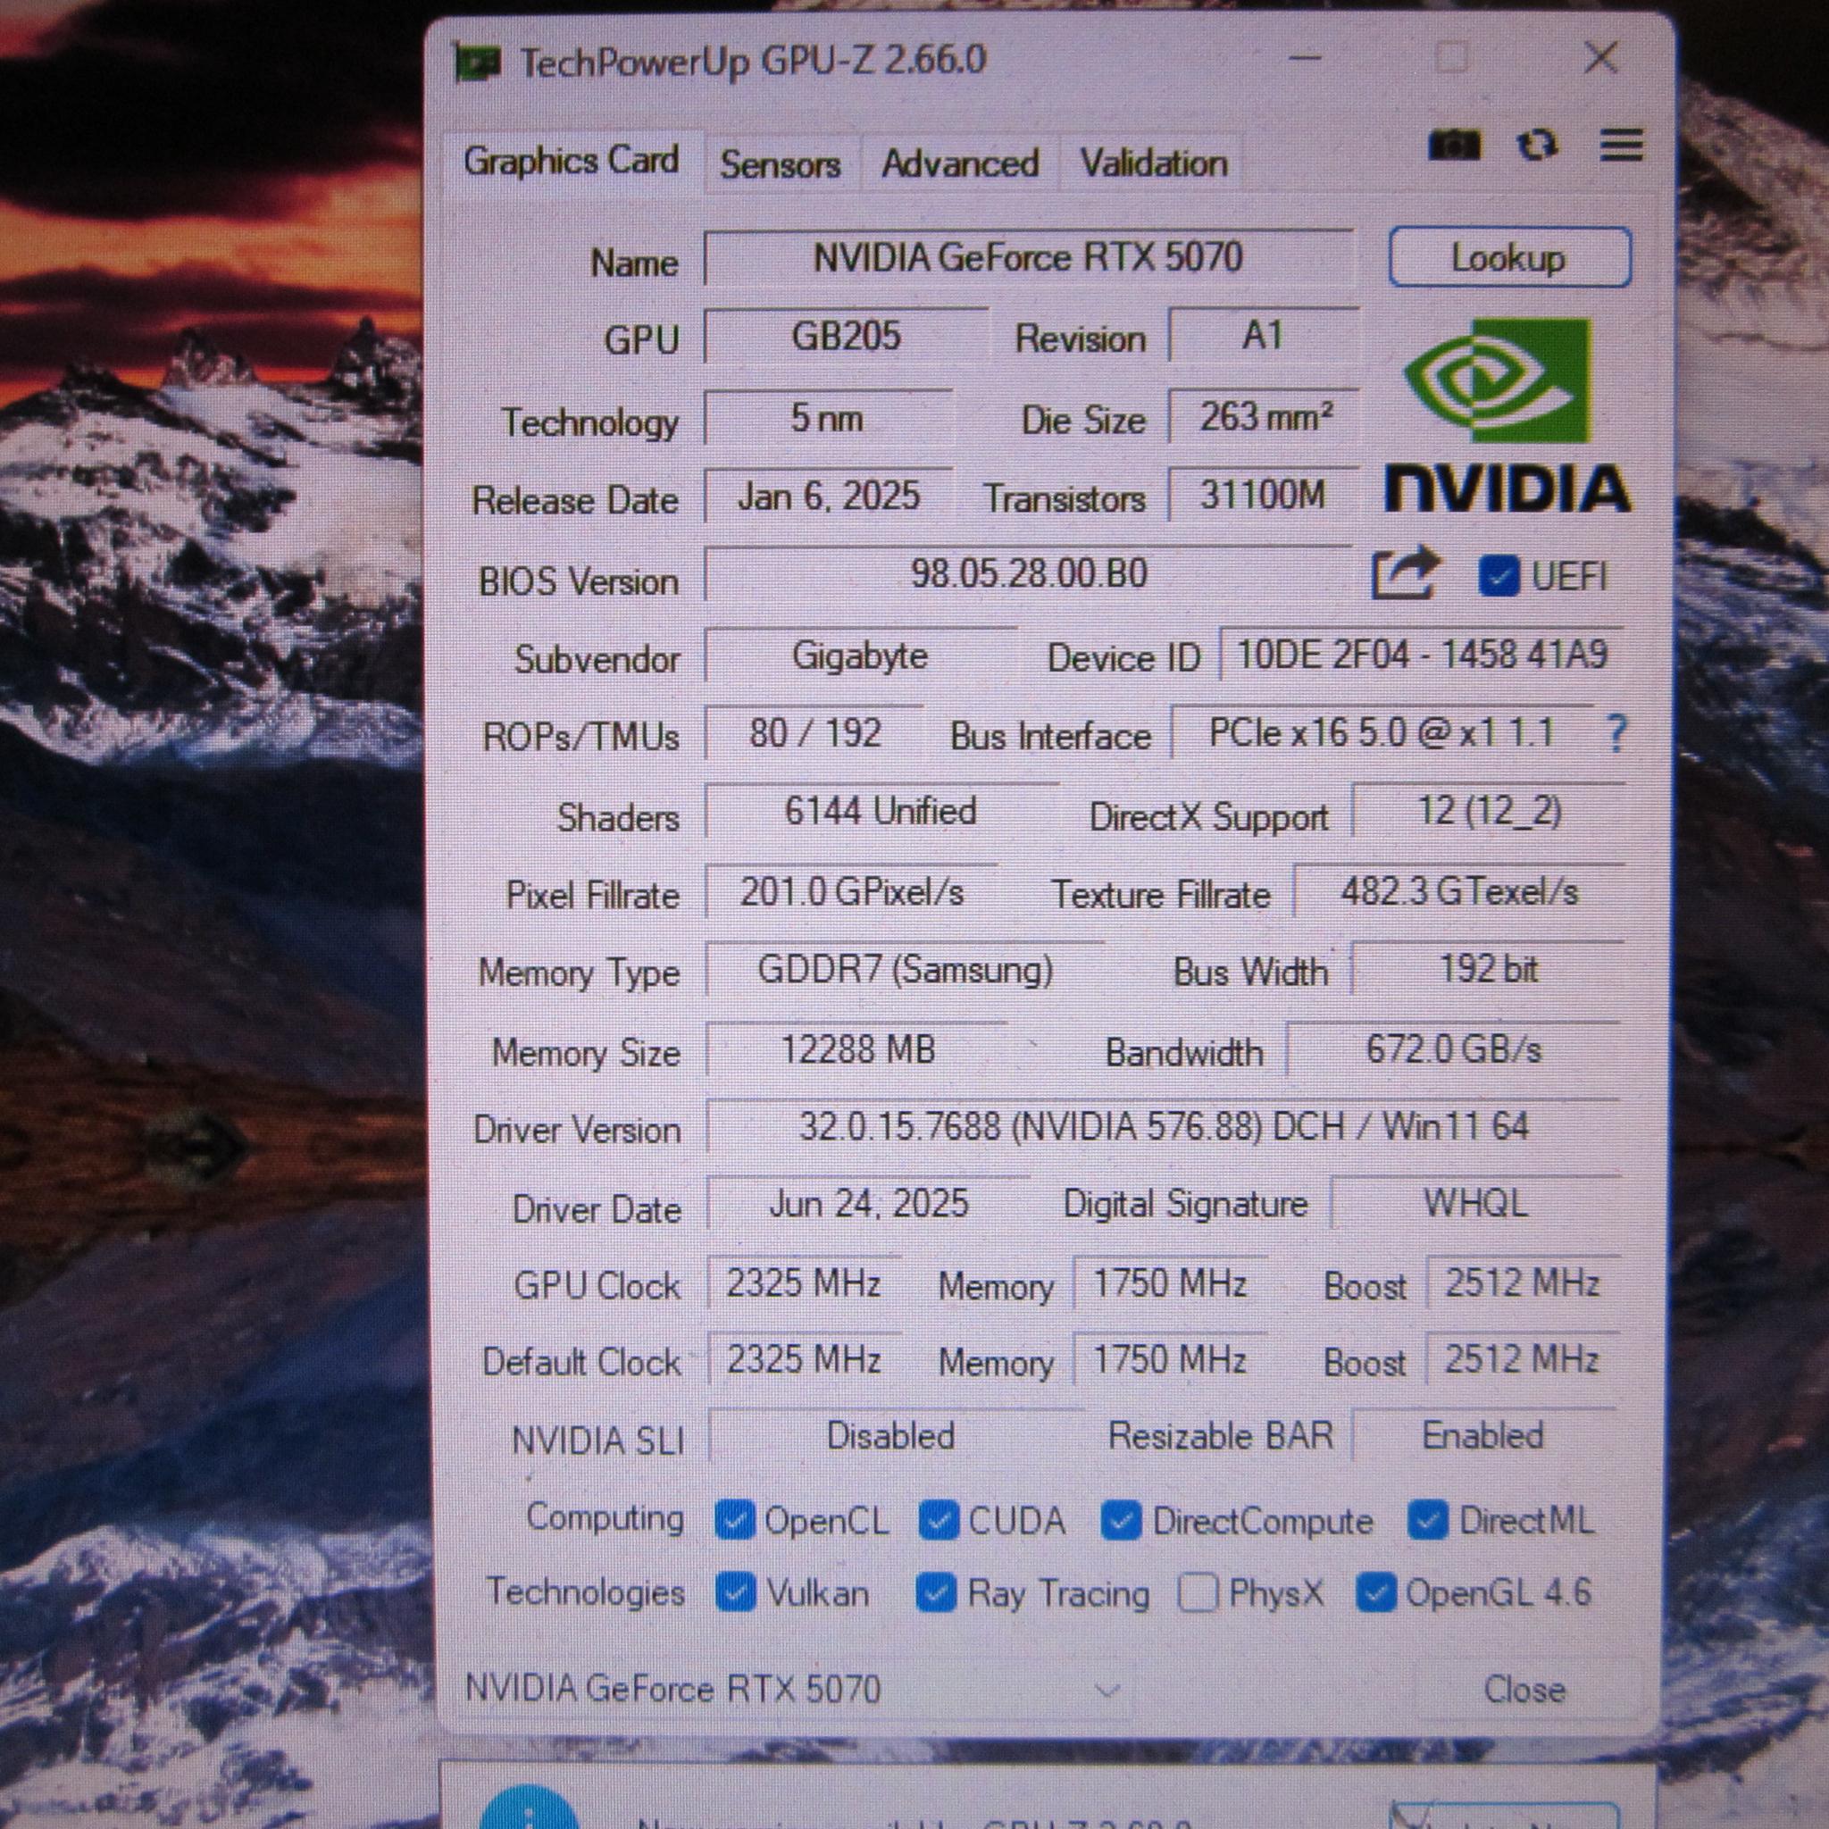
Task: Click the Release Date field Jan 6, 2025
Action: click(x=829, y=496)
